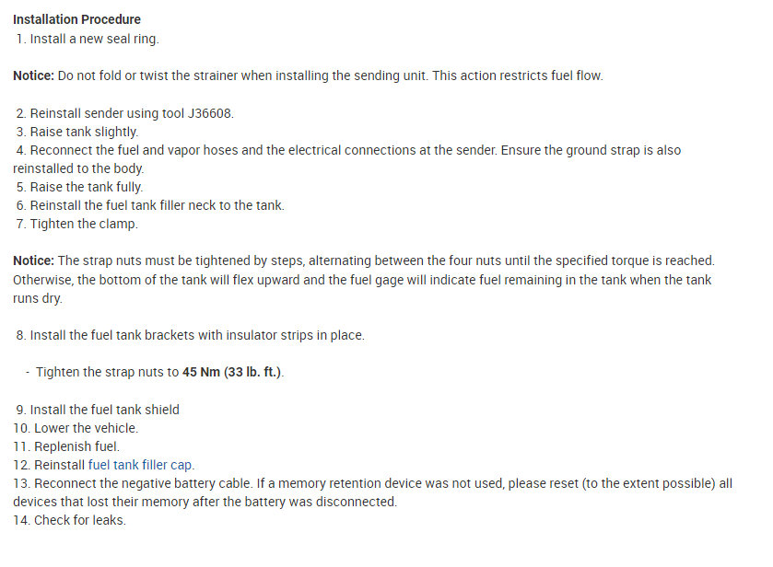The height and width of the screenshot is (567, 773).
Task: Click step 3 Raise tank slightly
Action: 84,132
